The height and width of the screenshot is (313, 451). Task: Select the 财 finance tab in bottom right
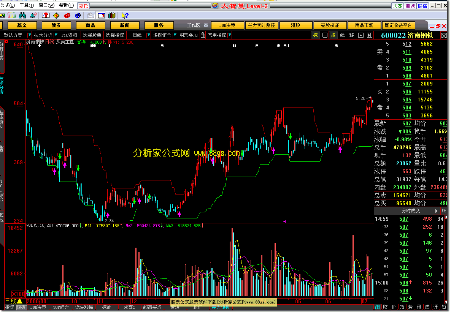pos(386,307)
